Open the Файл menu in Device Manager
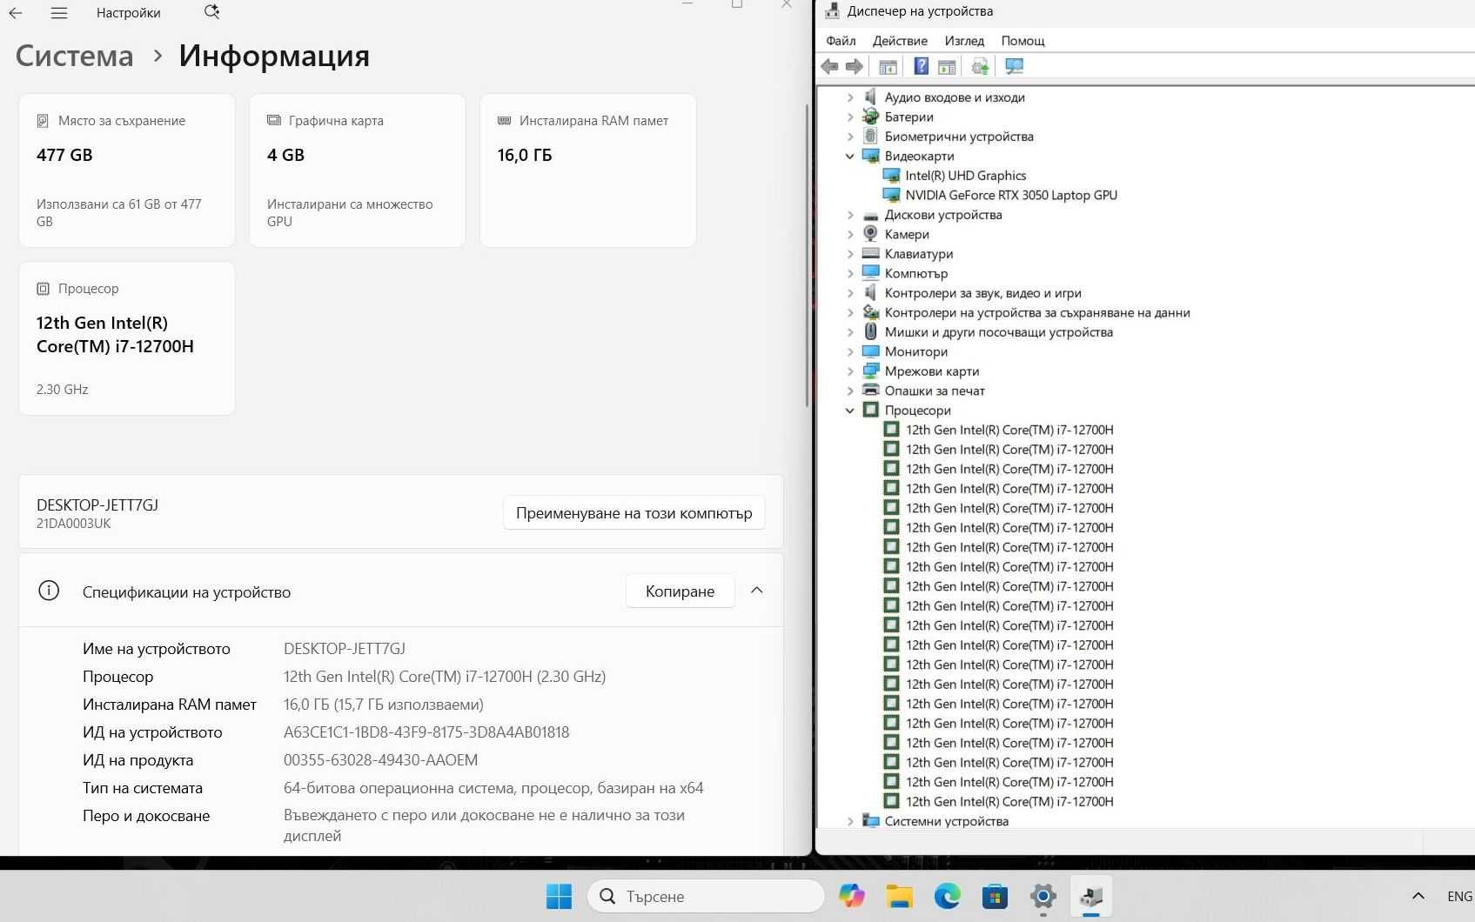1475x922 pixels. tap(841, 41)
